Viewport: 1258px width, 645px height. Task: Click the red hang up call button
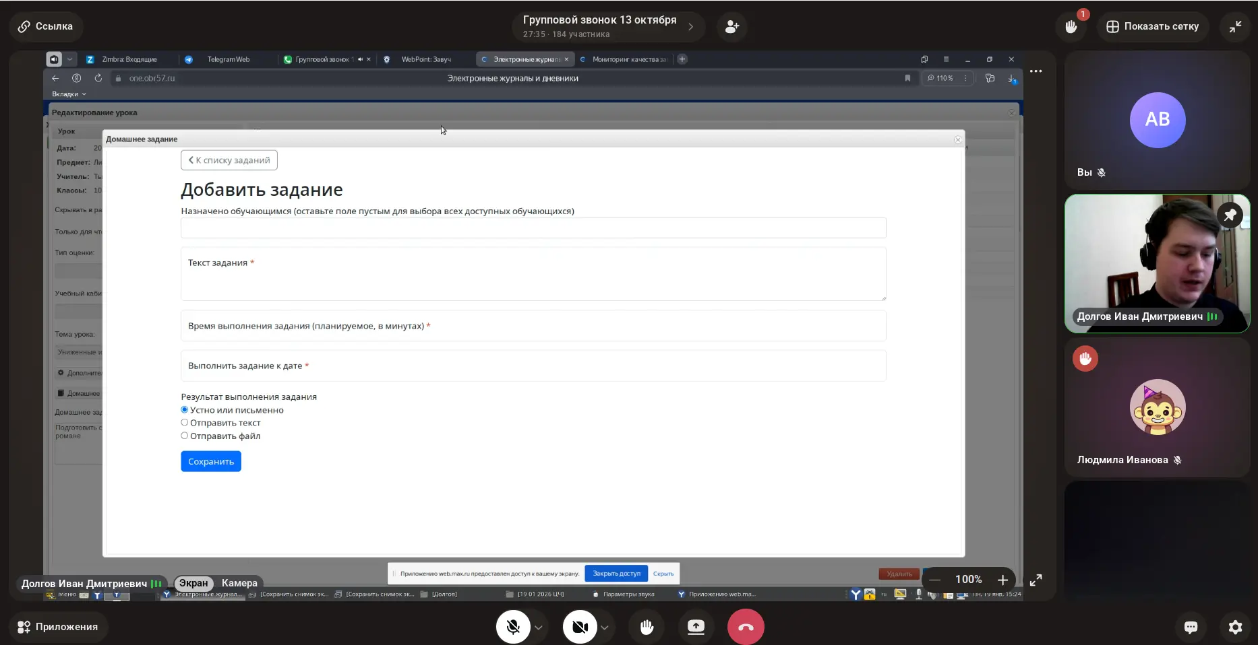coord(745,627)
